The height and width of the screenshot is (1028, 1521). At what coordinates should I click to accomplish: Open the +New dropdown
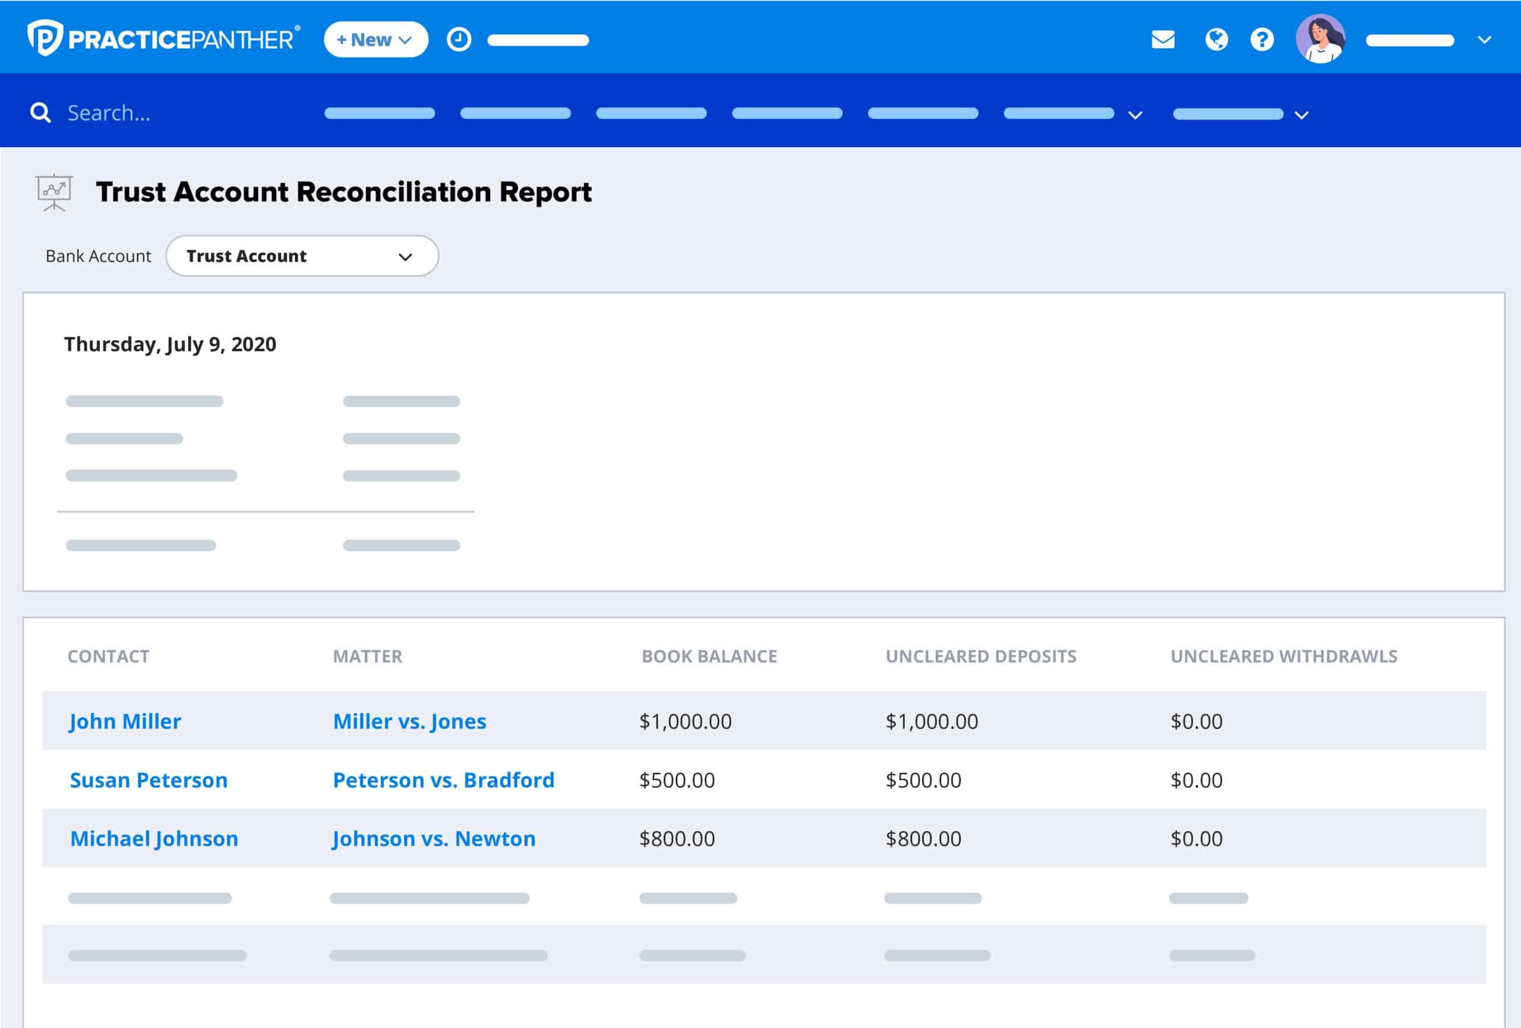pyautogui.click(x=375, y=39)
